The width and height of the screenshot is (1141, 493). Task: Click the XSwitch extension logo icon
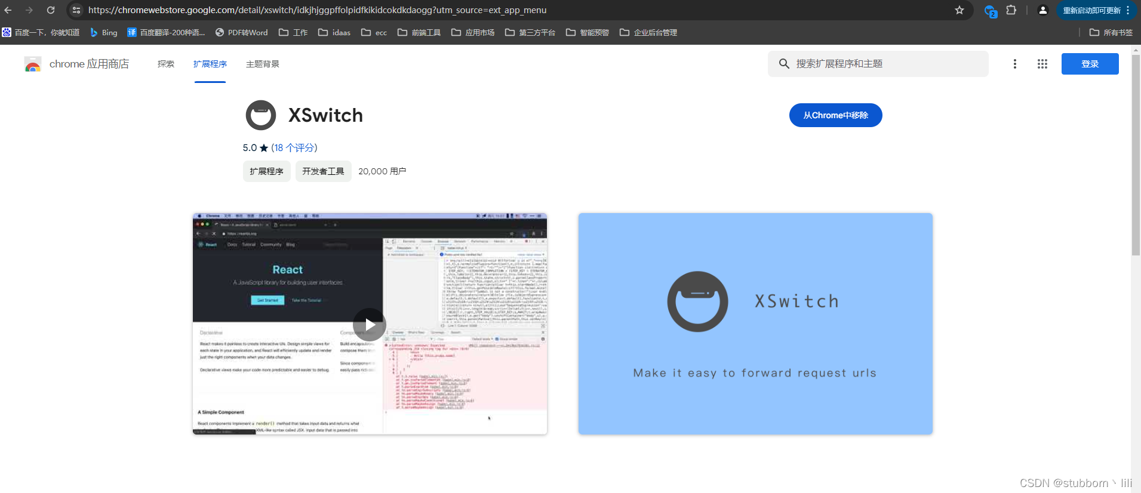pos(261,115)
